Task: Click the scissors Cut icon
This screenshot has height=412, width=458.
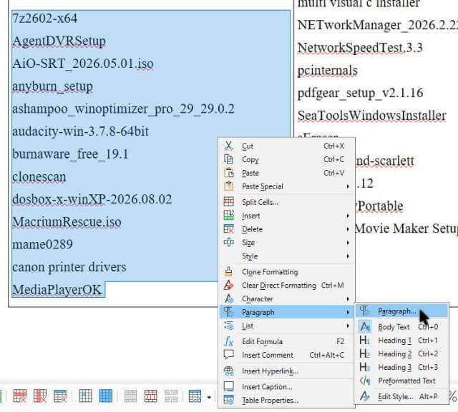Action: [x=229, y=146]
